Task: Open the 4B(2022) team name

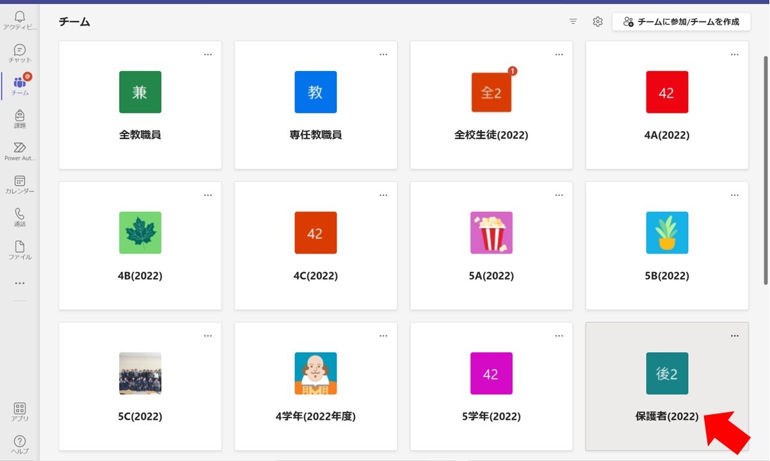Action: click(x=140, y=276)
